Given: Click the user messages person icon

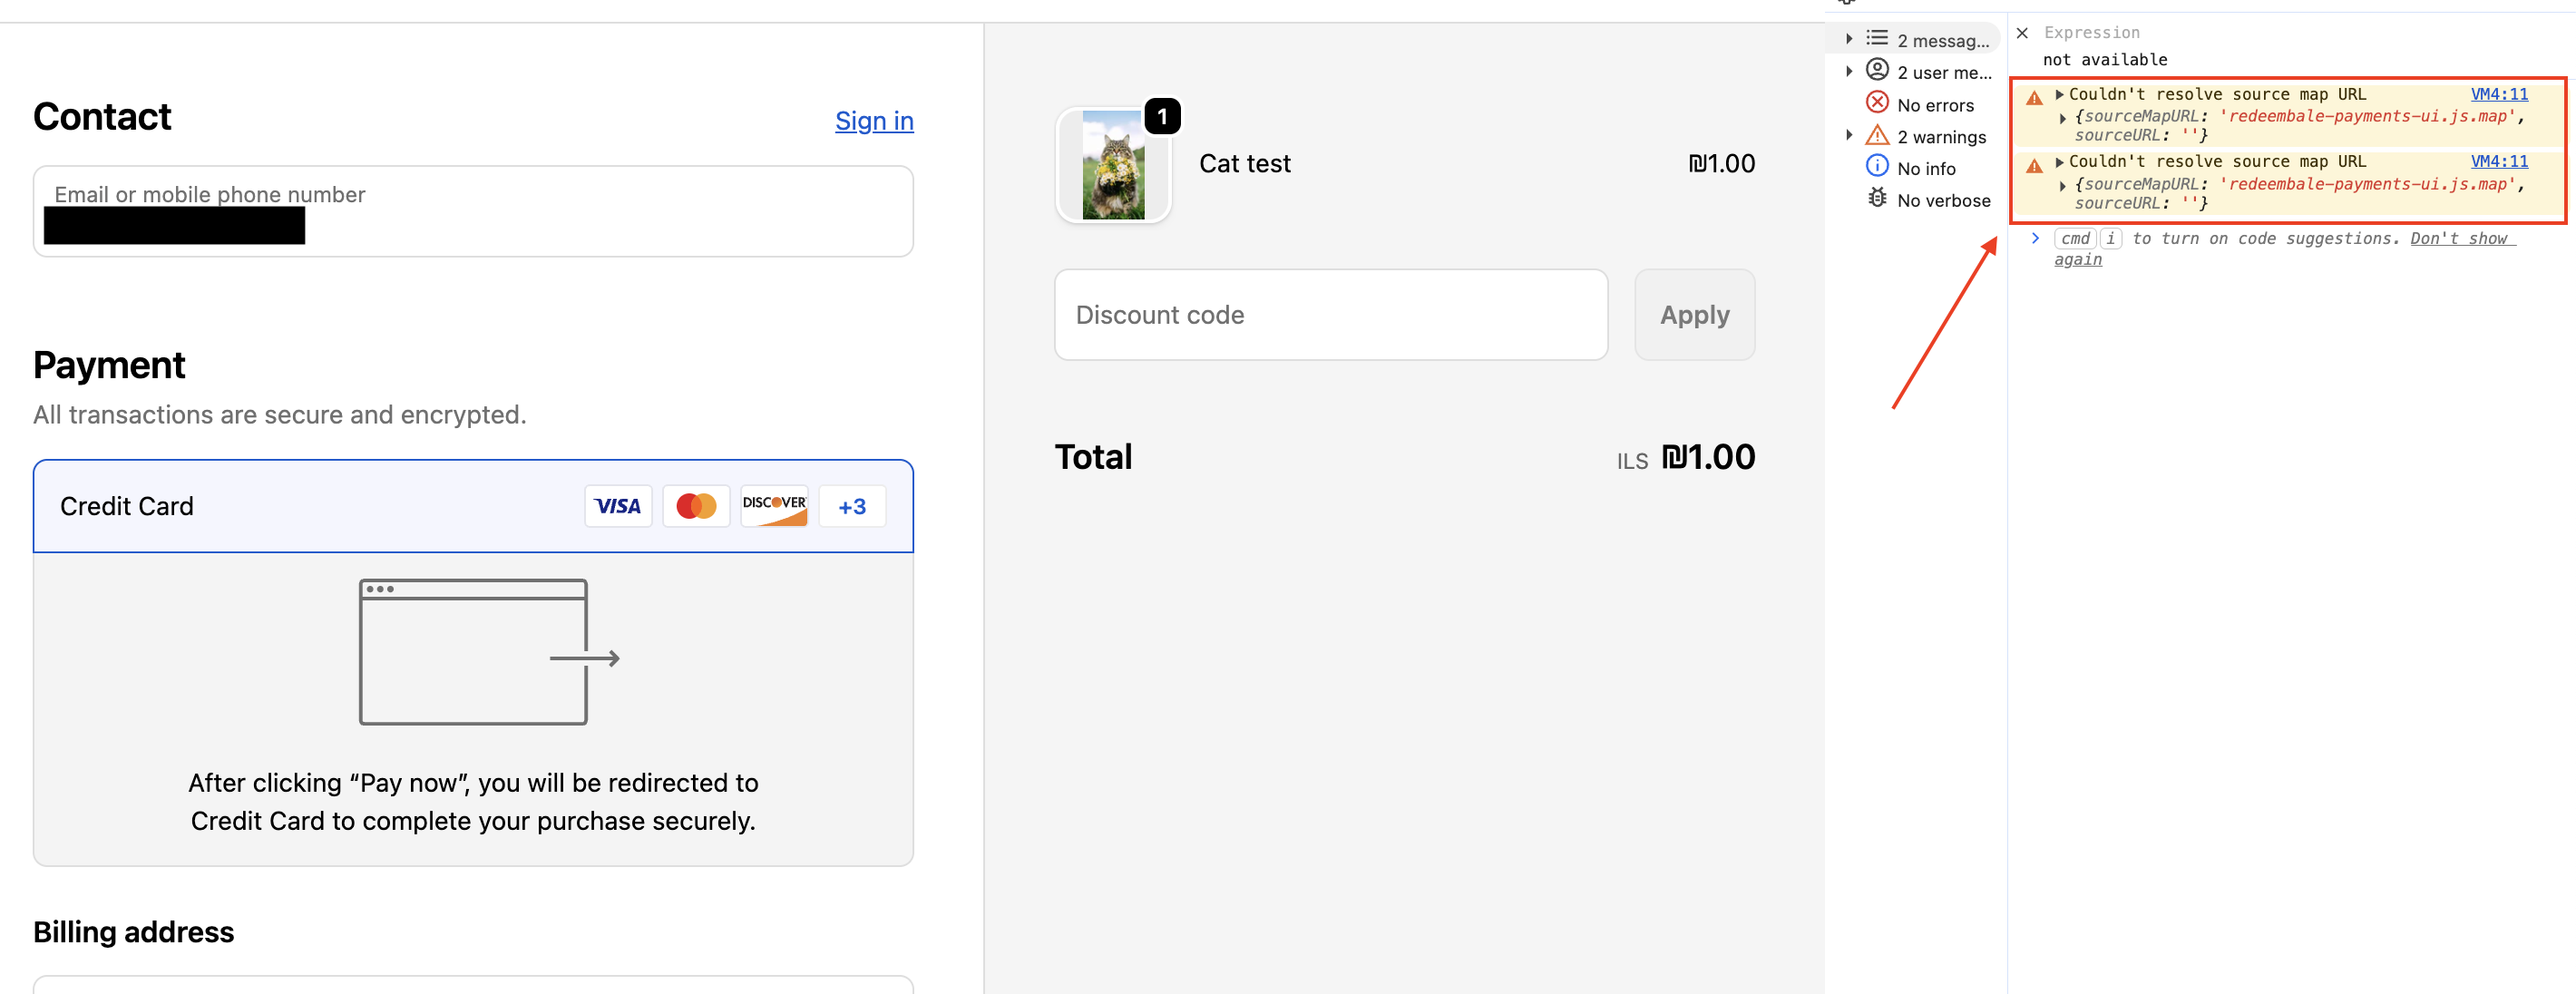Looking at the screenshot, I should pos(1877,71).
